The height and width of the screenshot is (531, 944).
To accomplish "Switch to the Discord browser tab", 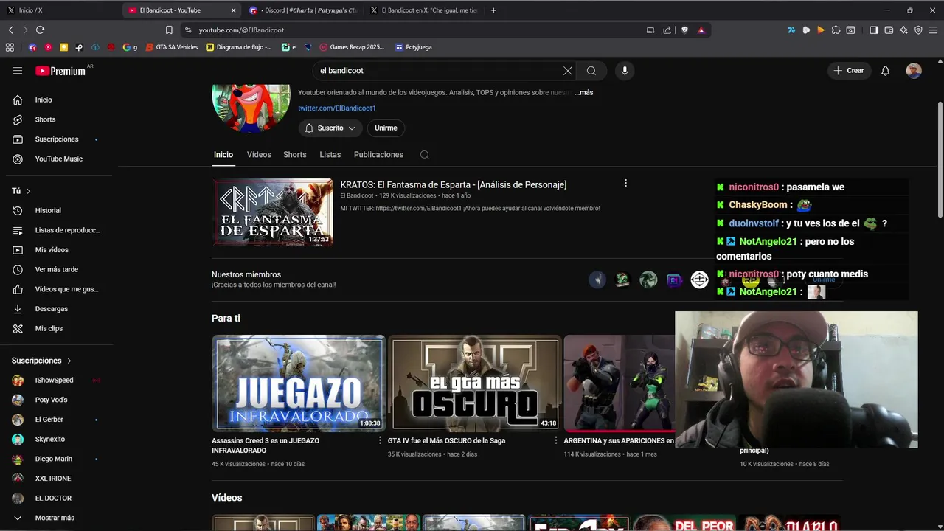I will click(x=304, y=10).
